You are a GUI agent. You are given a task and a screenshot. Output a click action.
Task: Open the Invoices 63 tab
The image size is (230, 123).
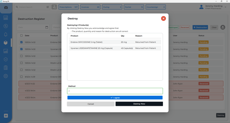(90, 7)
